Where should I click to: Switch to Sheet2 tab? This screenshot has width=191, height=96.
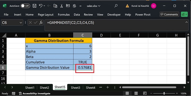point(44,88)
